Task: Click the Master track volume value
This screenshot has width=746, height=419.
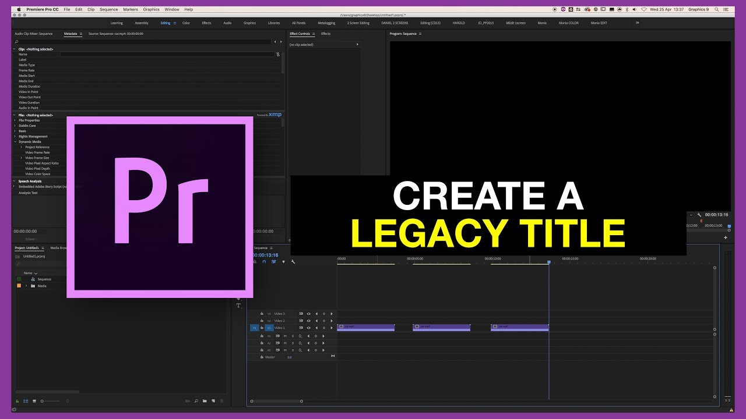Action: (289, 357)
